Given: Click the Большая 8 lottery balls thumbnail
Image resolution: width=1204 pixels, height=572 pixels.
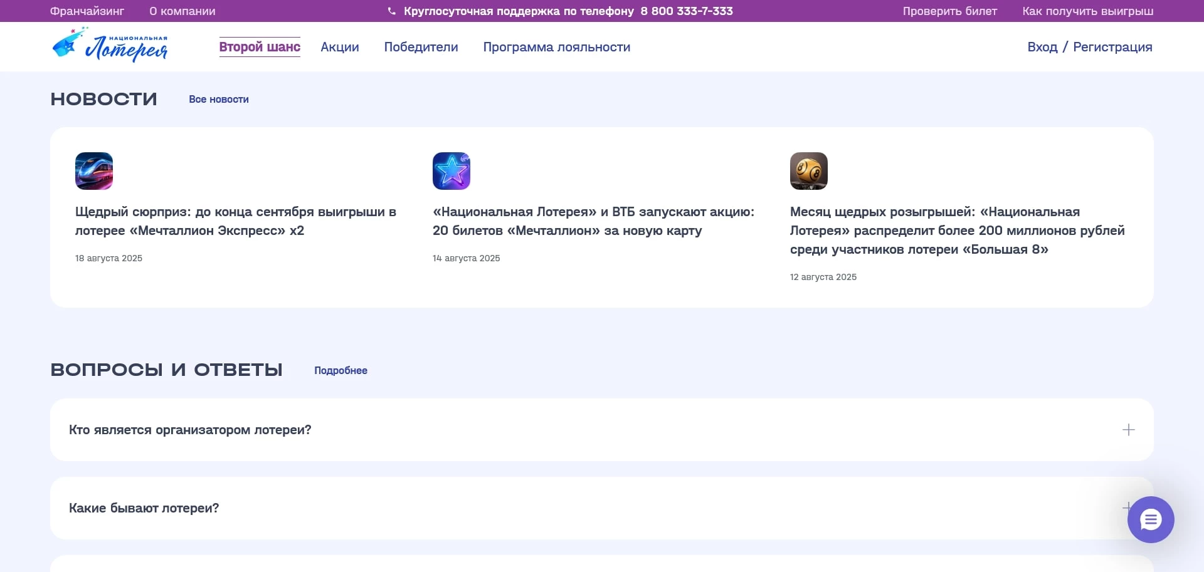Looking at the screenshot, I should [x=809, y=170].
